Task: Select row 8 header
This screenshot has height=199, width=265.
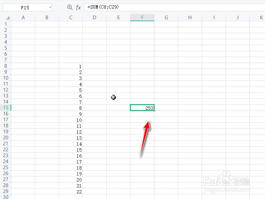Action: pyautogui.click(x=6, y=66)
